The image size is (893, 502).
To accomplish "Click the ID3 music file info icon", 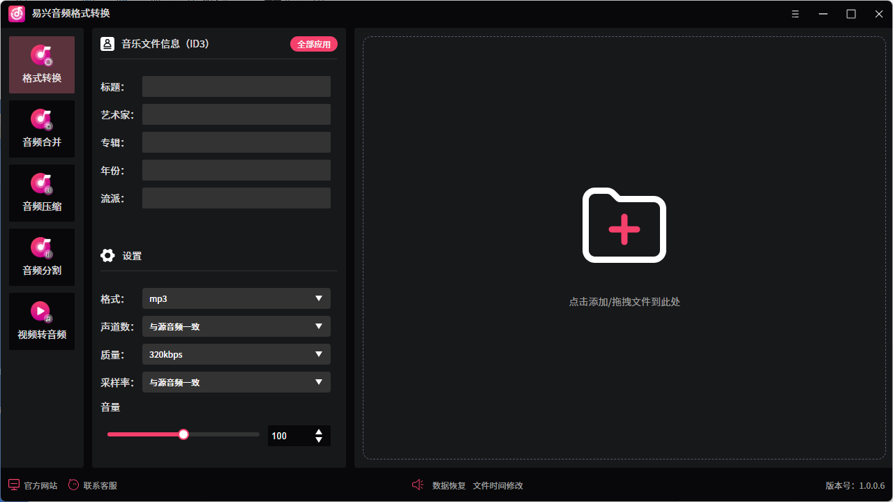I will (x=107, y=43).
